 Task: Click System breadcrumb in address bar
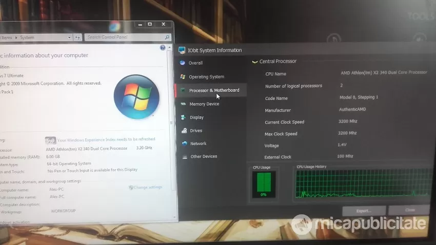pos(27,37)
